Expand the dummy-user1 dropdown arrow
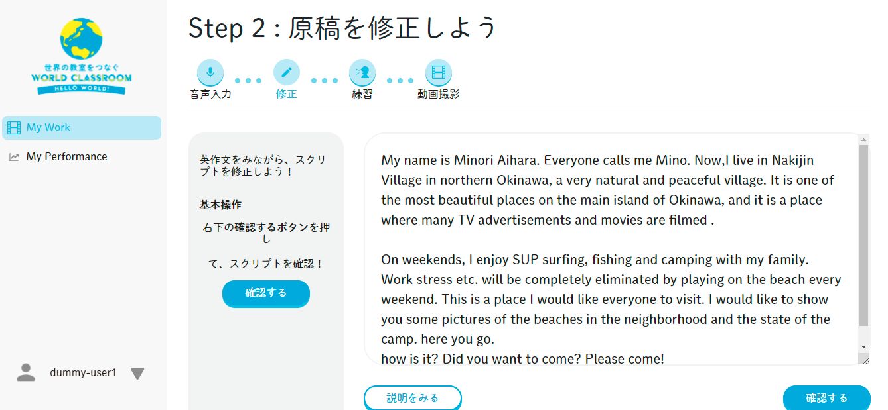Screen dimensions: 888x410 [x=137, y=374]
